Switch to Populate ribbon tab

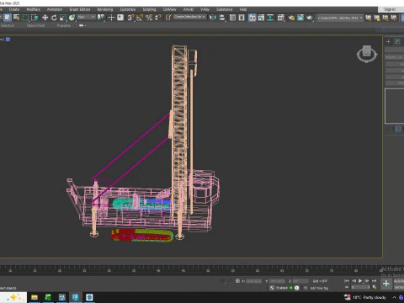[x=64, y=25]
